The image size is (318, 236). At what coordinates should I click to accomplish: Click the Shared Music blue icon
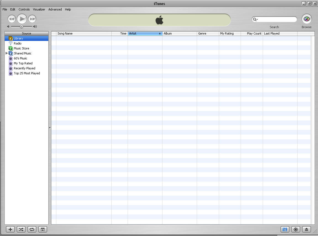11,53
